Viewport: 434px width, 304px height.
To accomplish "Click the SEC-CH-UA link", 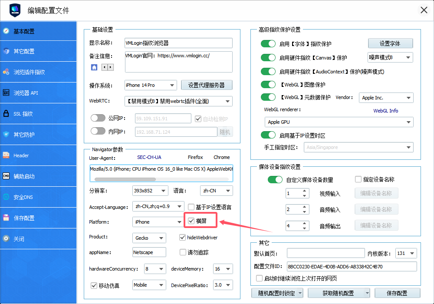I will point(149,157).
